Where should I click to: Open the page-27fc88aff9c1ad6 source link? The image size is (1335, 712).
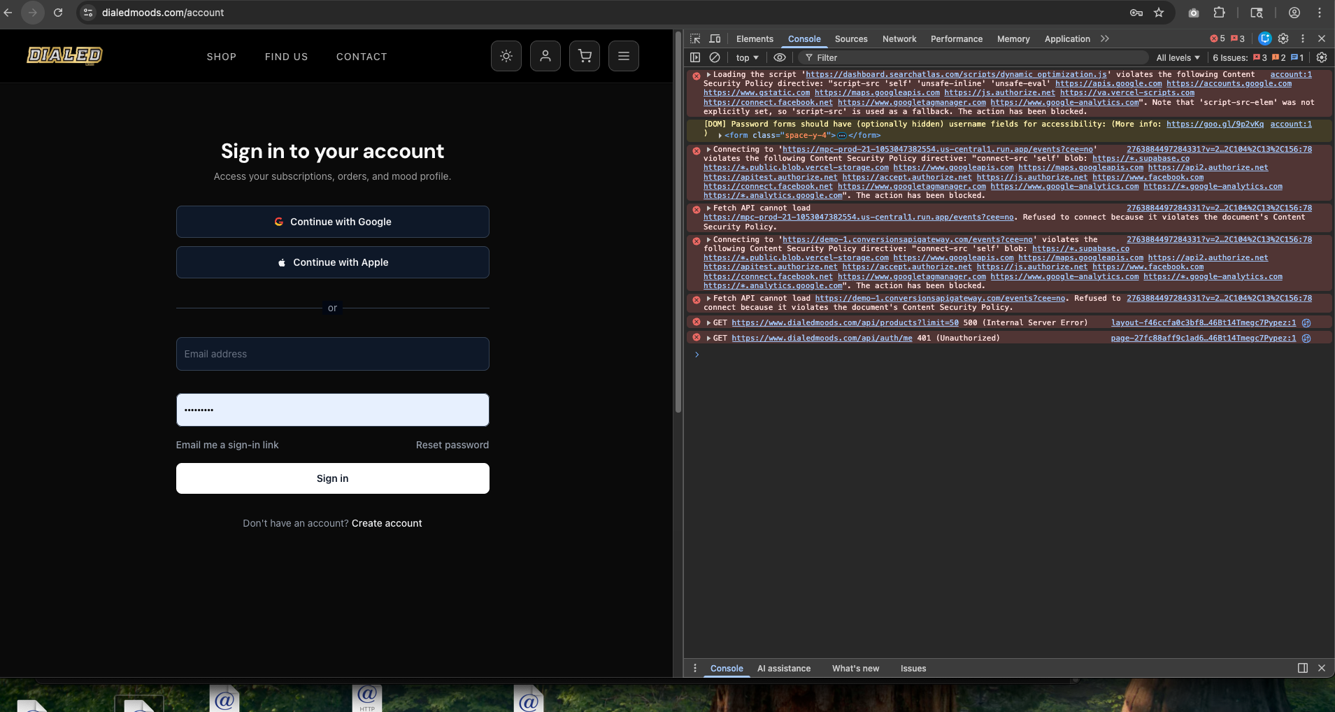click(1204, 339)
